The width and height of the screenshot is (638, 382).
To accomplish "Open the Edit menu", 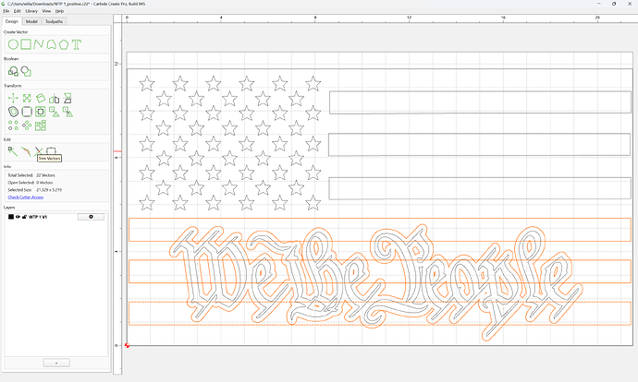I will (17, 11).
